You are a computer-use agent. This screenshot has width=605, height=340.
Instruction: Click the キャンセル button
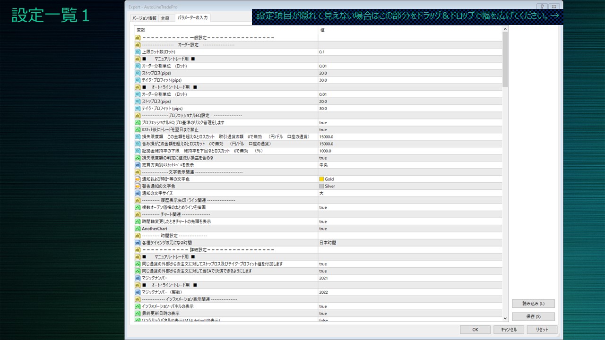[509, 330]
